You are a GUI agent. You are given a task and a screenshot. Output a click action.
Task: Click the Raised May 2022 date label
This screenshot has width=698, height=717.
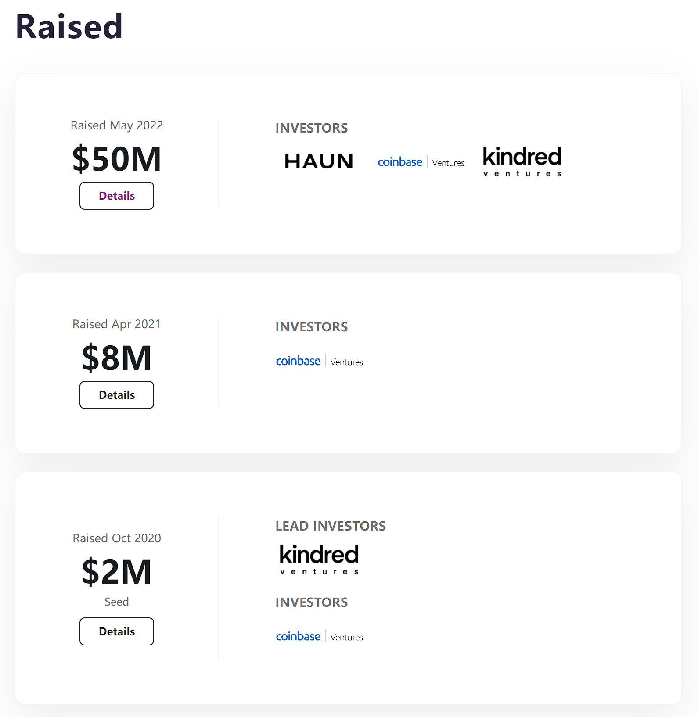[117, 125]
